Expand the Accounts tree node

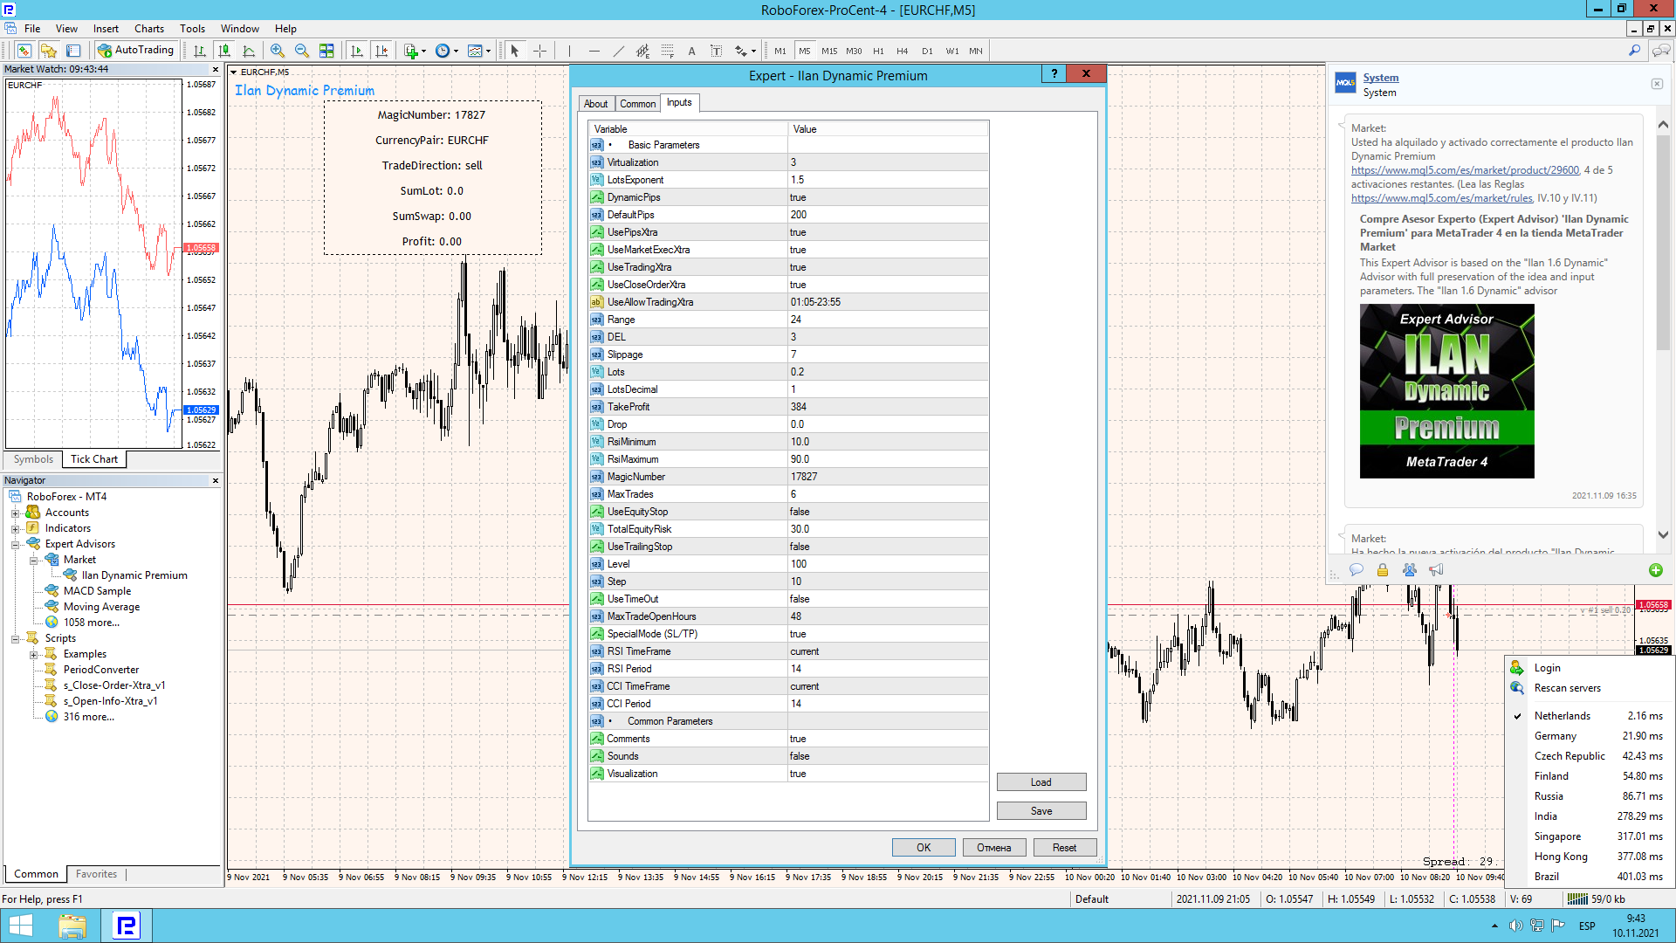point(15,513)
